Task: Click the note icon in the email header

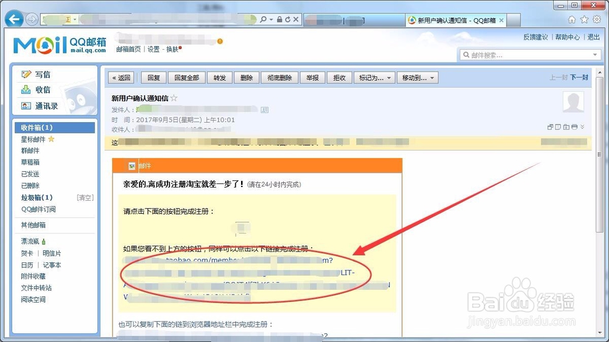Action: [558, 126]
